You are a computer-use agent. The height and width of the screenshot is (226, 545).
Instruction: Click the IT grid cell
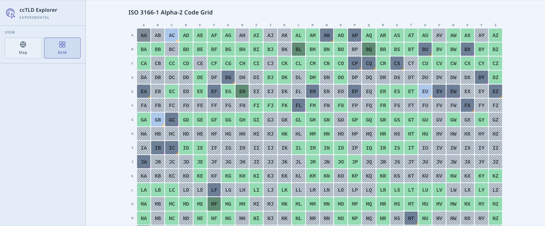click(x=411, y=148)
